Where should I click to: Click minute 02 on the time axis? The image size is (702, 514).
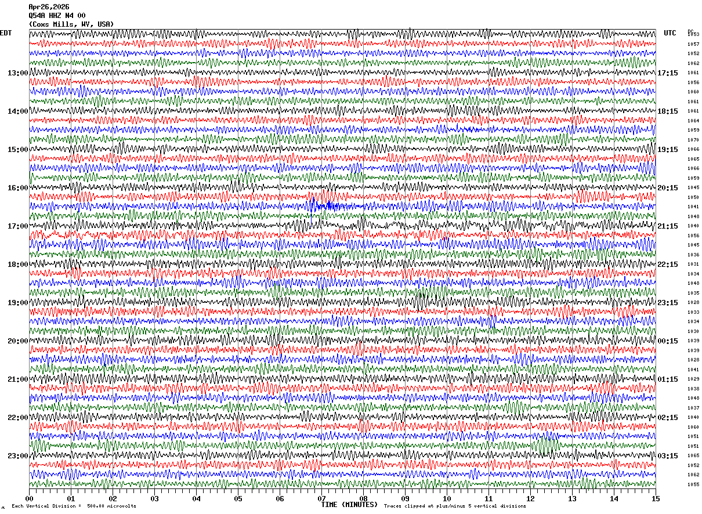click(x=113, y=498)
